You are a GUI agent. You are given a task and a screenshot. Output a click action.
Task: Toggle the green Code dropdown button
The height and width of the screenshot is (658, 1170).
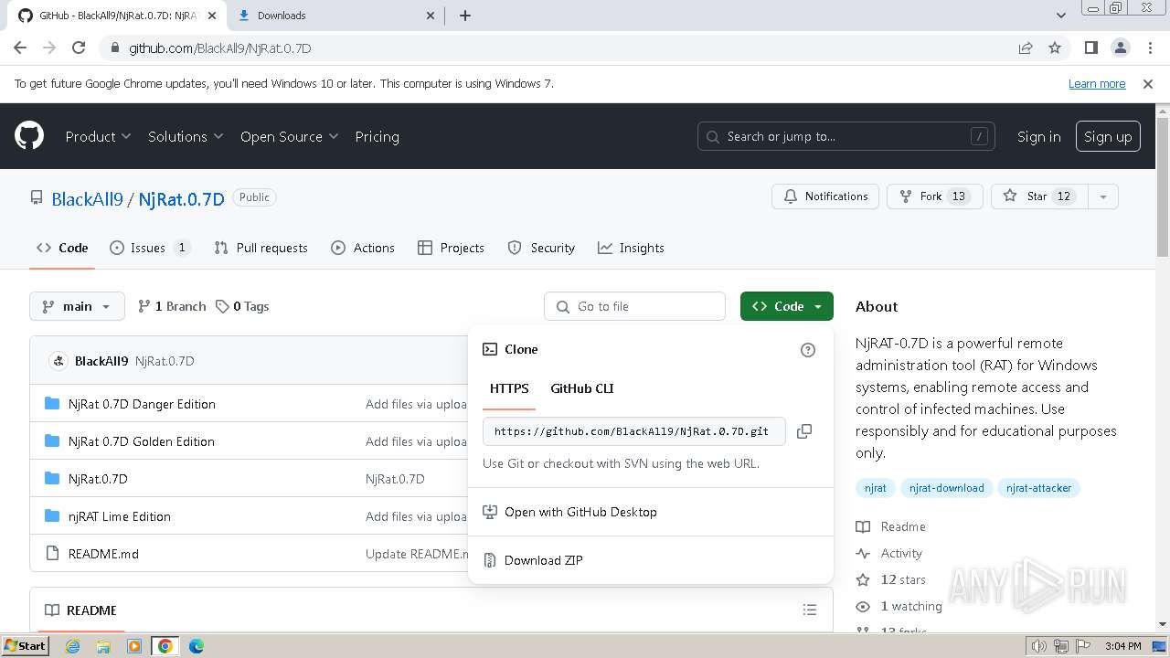point(787,306)
